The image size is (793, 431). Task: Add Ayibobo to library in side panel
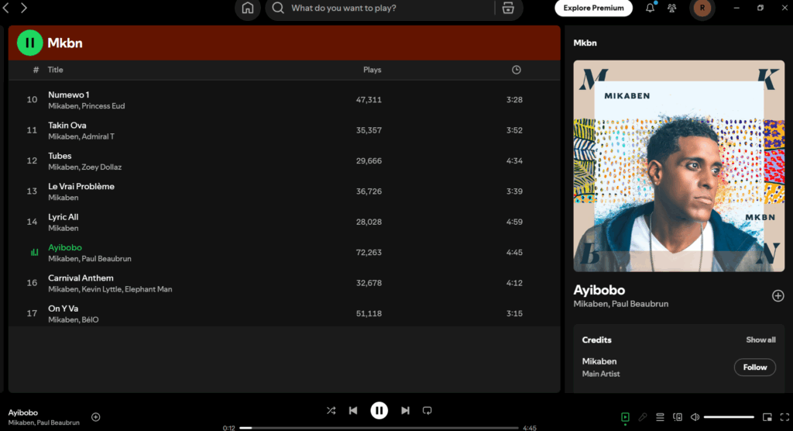click(x=778, y=296)
